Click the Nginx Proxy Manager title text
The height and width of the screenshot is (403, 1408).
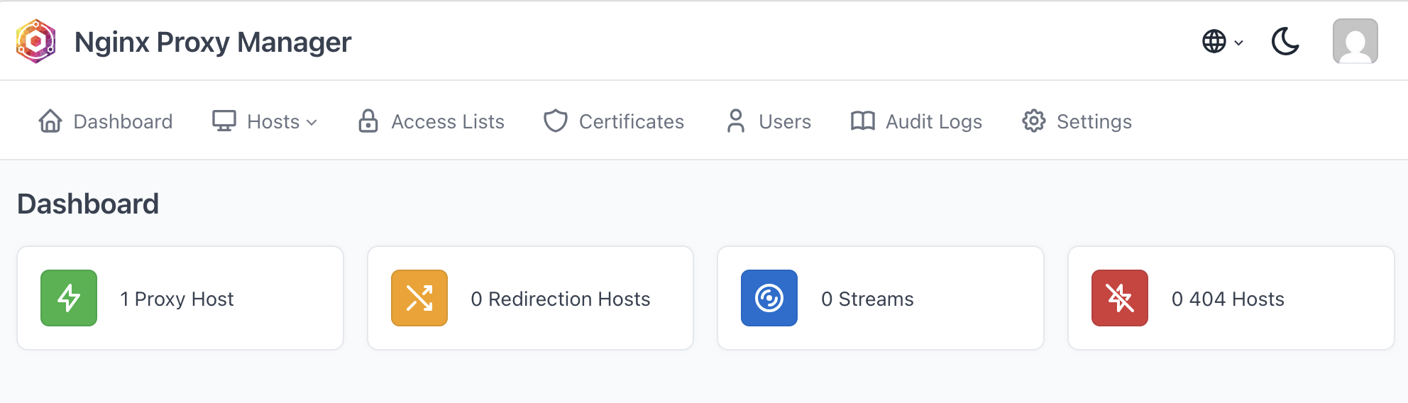(213, 43)
